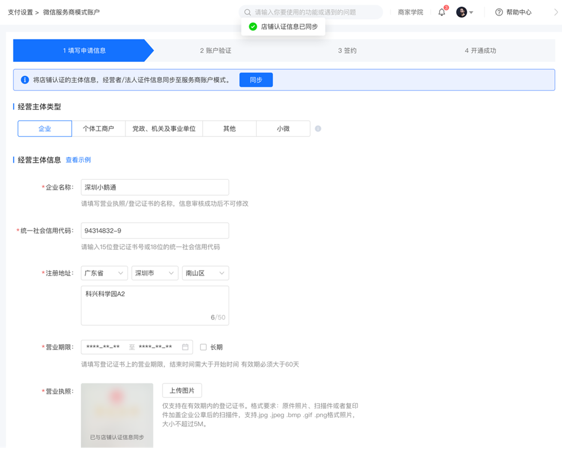Click the 统一社会信用代码 input field

[x=155, y=231]
